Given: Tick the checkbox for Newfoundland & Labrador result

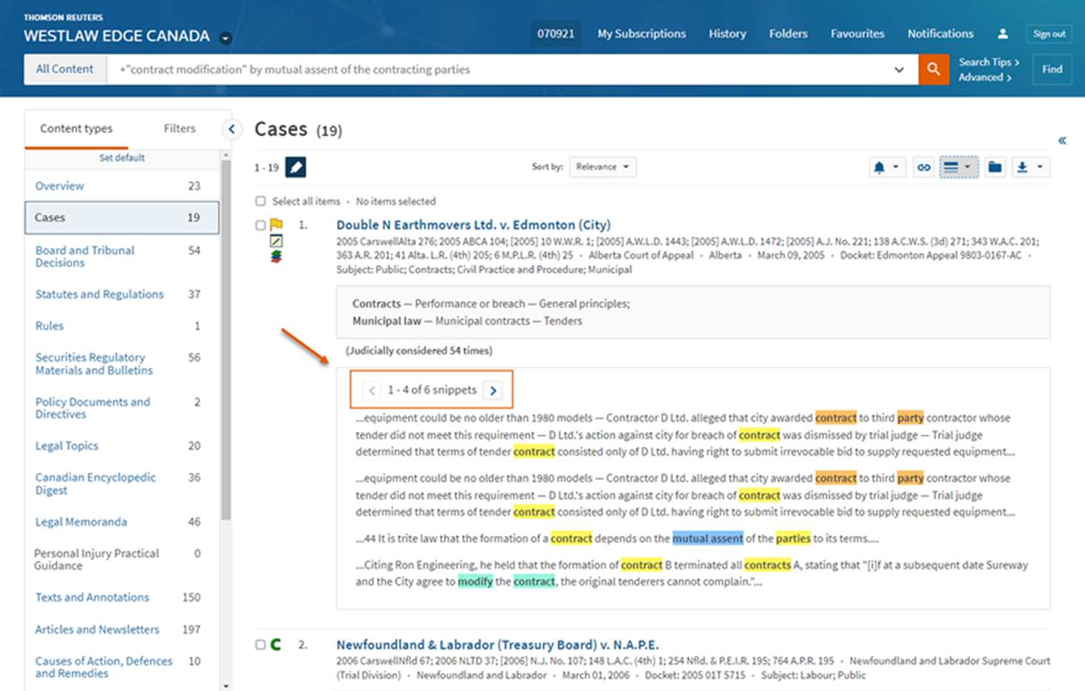Looking at the screenshot, I should (x=260, y=644).
